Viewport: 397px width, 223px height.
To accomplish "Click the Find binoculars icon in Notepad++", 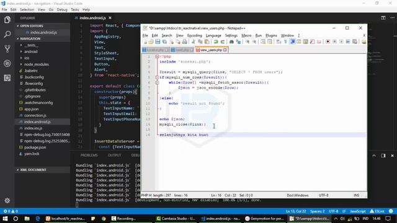I will [x=231, y=42].
